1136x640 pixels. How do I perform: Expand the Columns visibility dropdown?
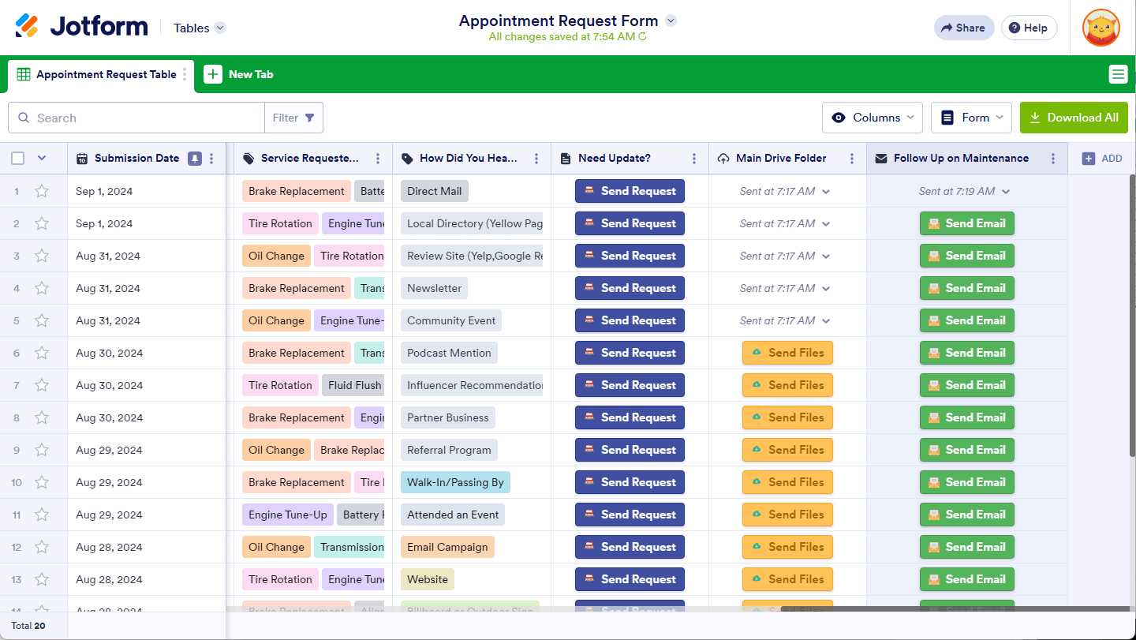tap(873, 118)
